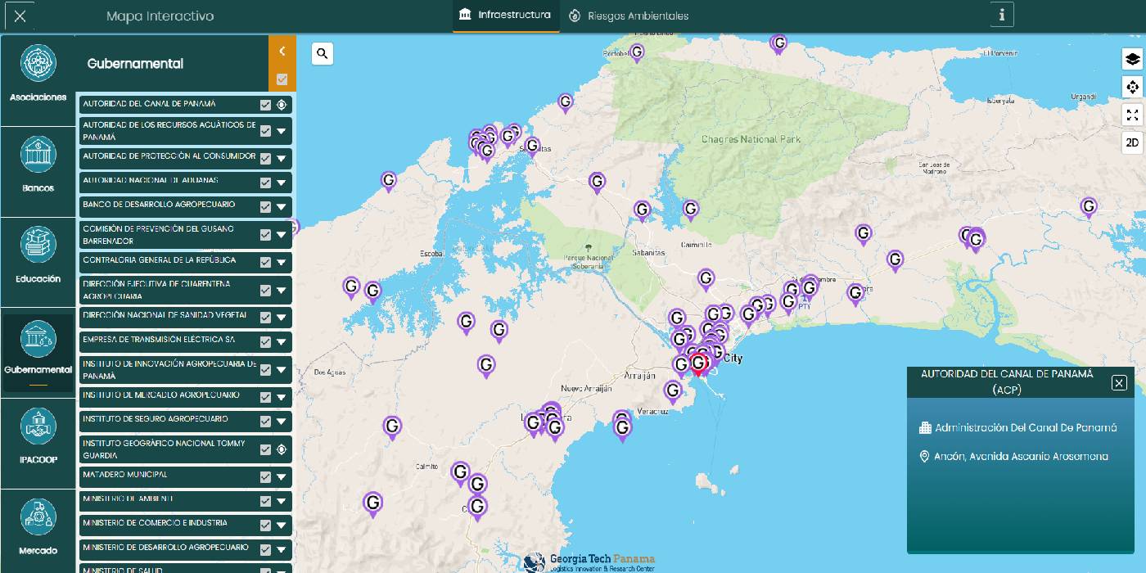
Task: Uncheck Autoridad Nacional de Aduanas layer
Action: coord(265,183)
